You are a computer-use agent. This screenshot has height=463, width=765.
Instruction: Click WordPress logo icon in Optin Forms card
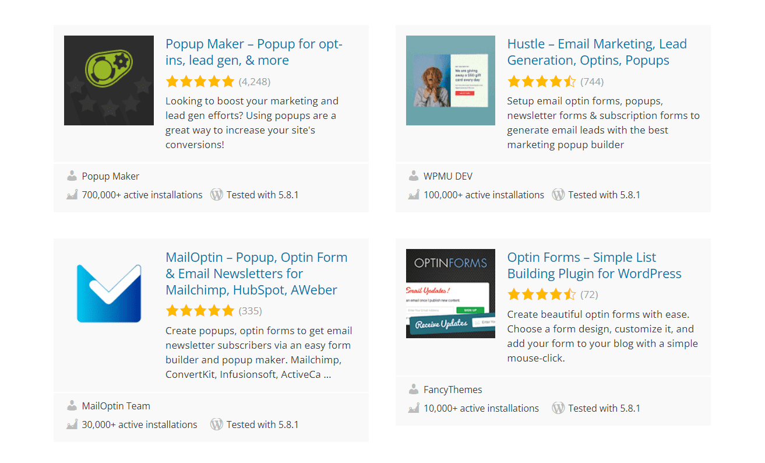point(558,408)
